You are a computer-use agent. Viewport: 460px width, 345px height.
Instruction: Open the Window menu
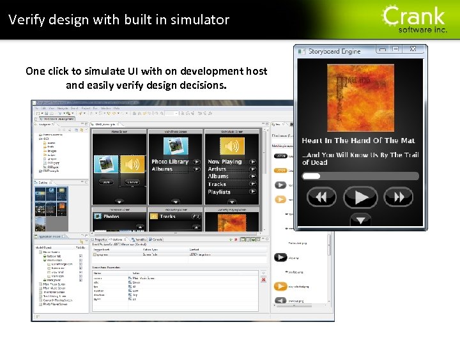105,108
